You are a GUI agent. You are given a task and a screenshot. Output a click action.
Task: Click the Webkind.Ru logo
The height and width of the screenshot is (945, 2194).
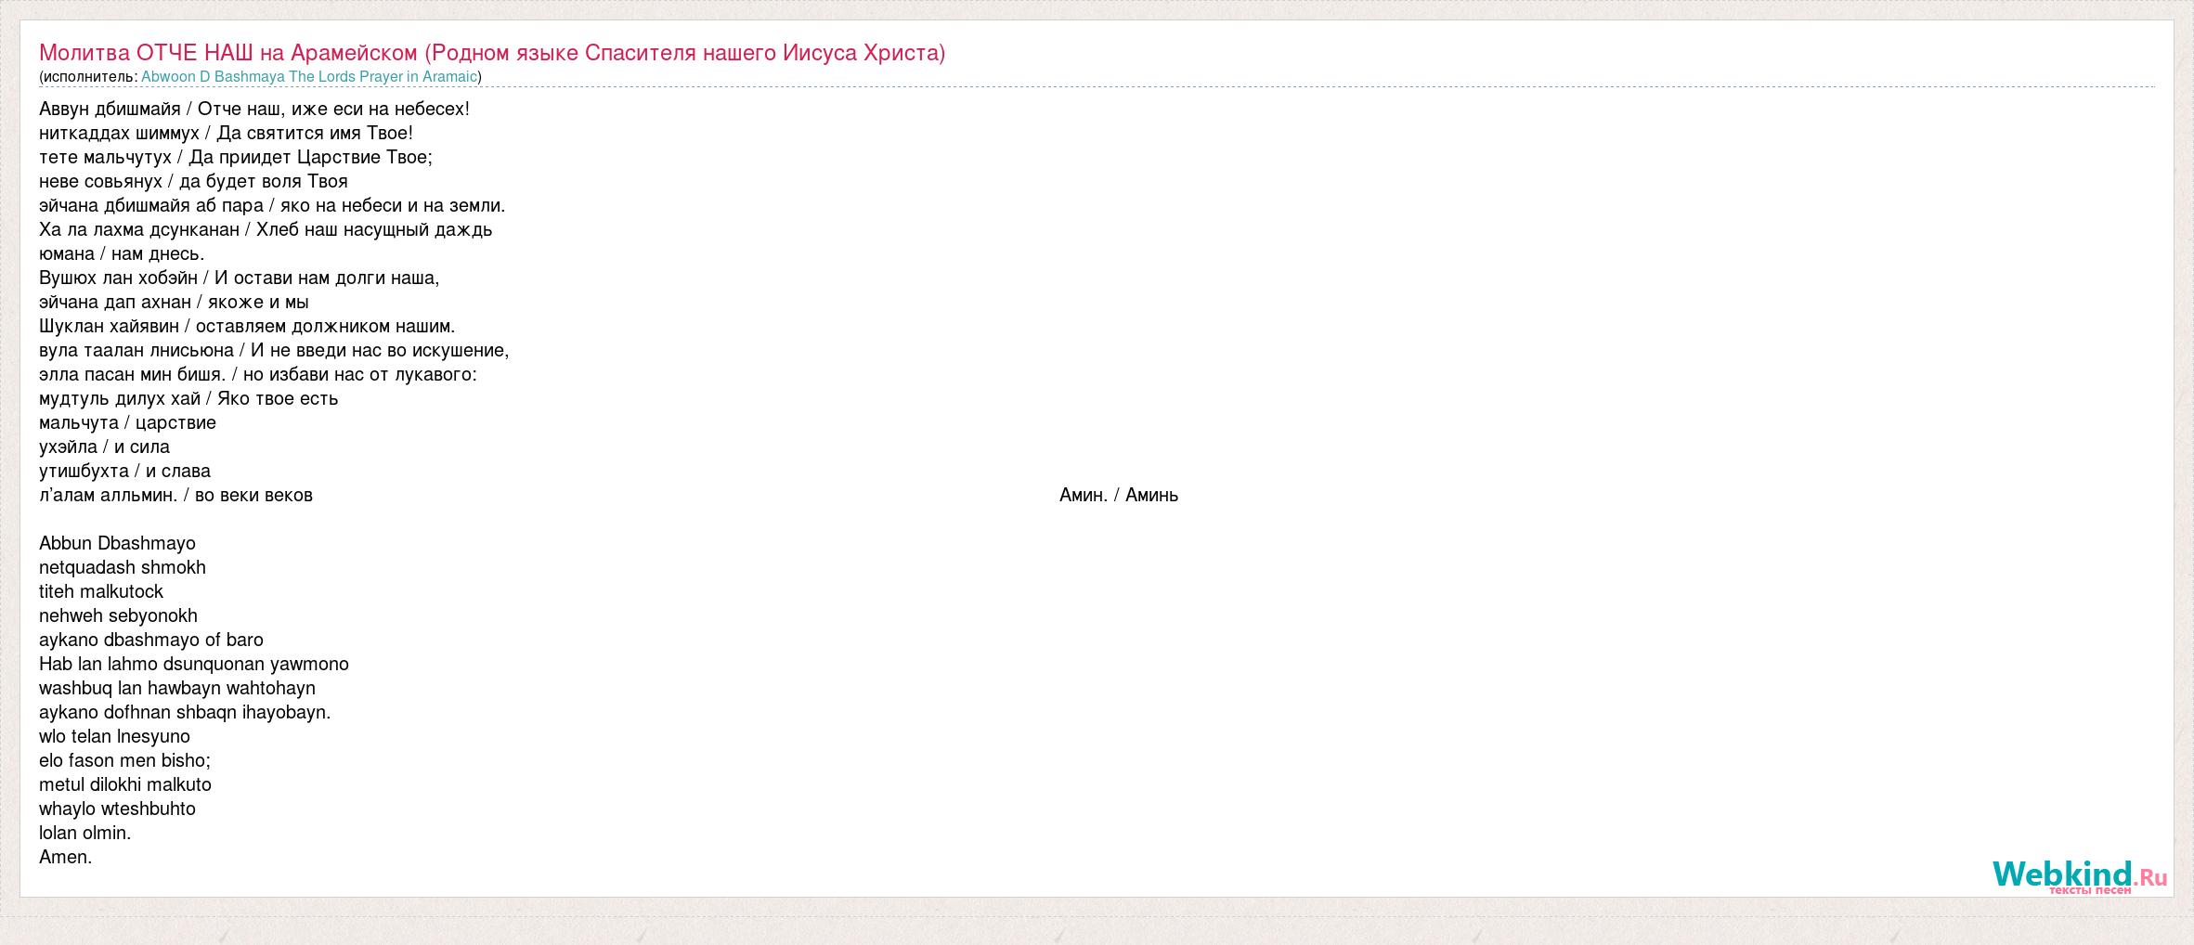pos(2078,874)
